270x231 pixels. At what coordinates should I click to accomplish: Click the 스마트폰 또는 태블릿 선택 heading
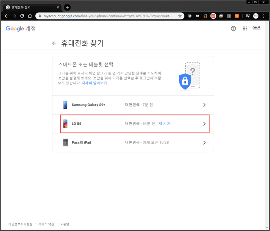(86, 64)
